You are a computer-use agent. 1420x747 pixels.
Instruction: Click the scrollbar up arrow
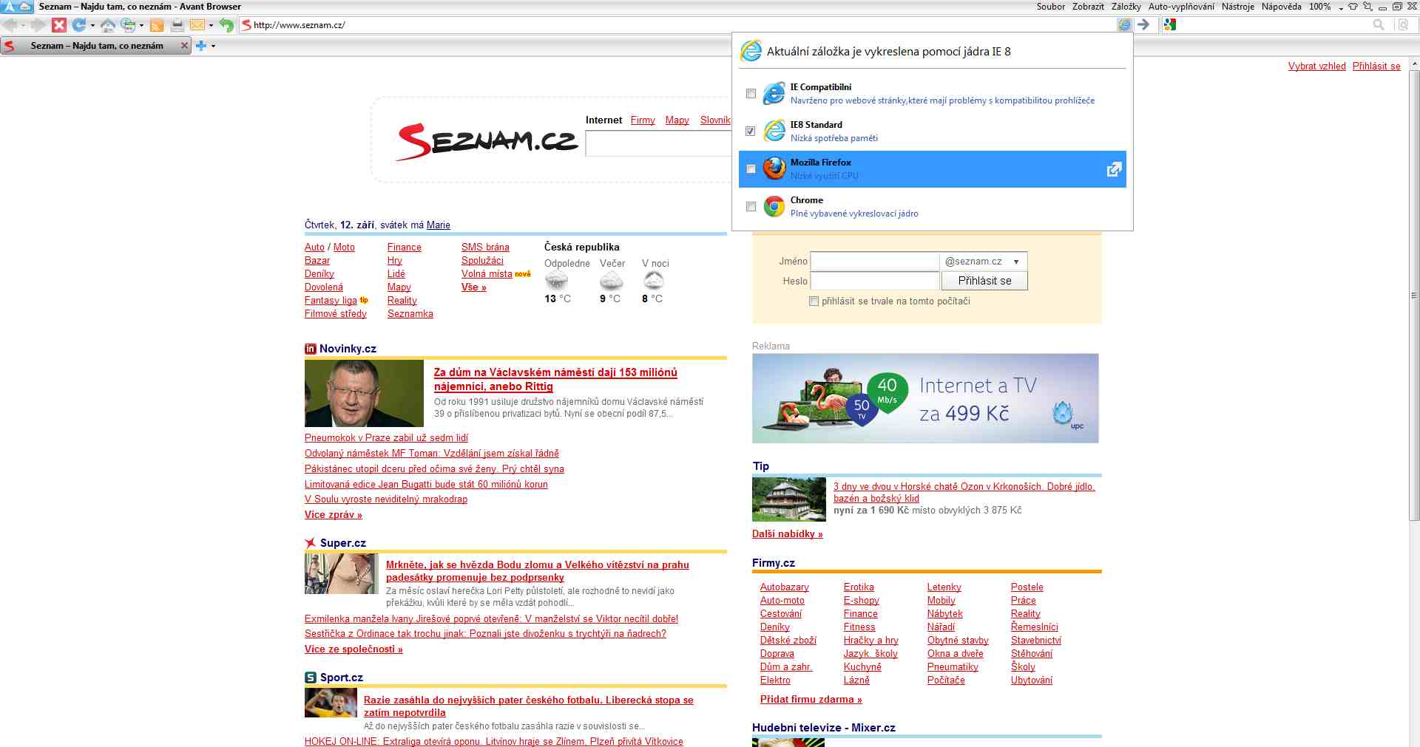tap(1414, 64)
